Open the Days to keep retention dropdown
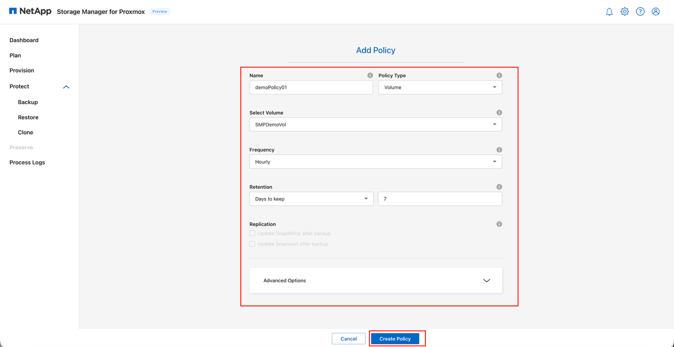The height and width of the screenshot is (347, 674). click(311, 199)
